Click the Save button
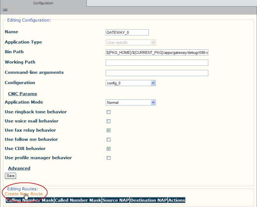 click(x=11, y=176)
